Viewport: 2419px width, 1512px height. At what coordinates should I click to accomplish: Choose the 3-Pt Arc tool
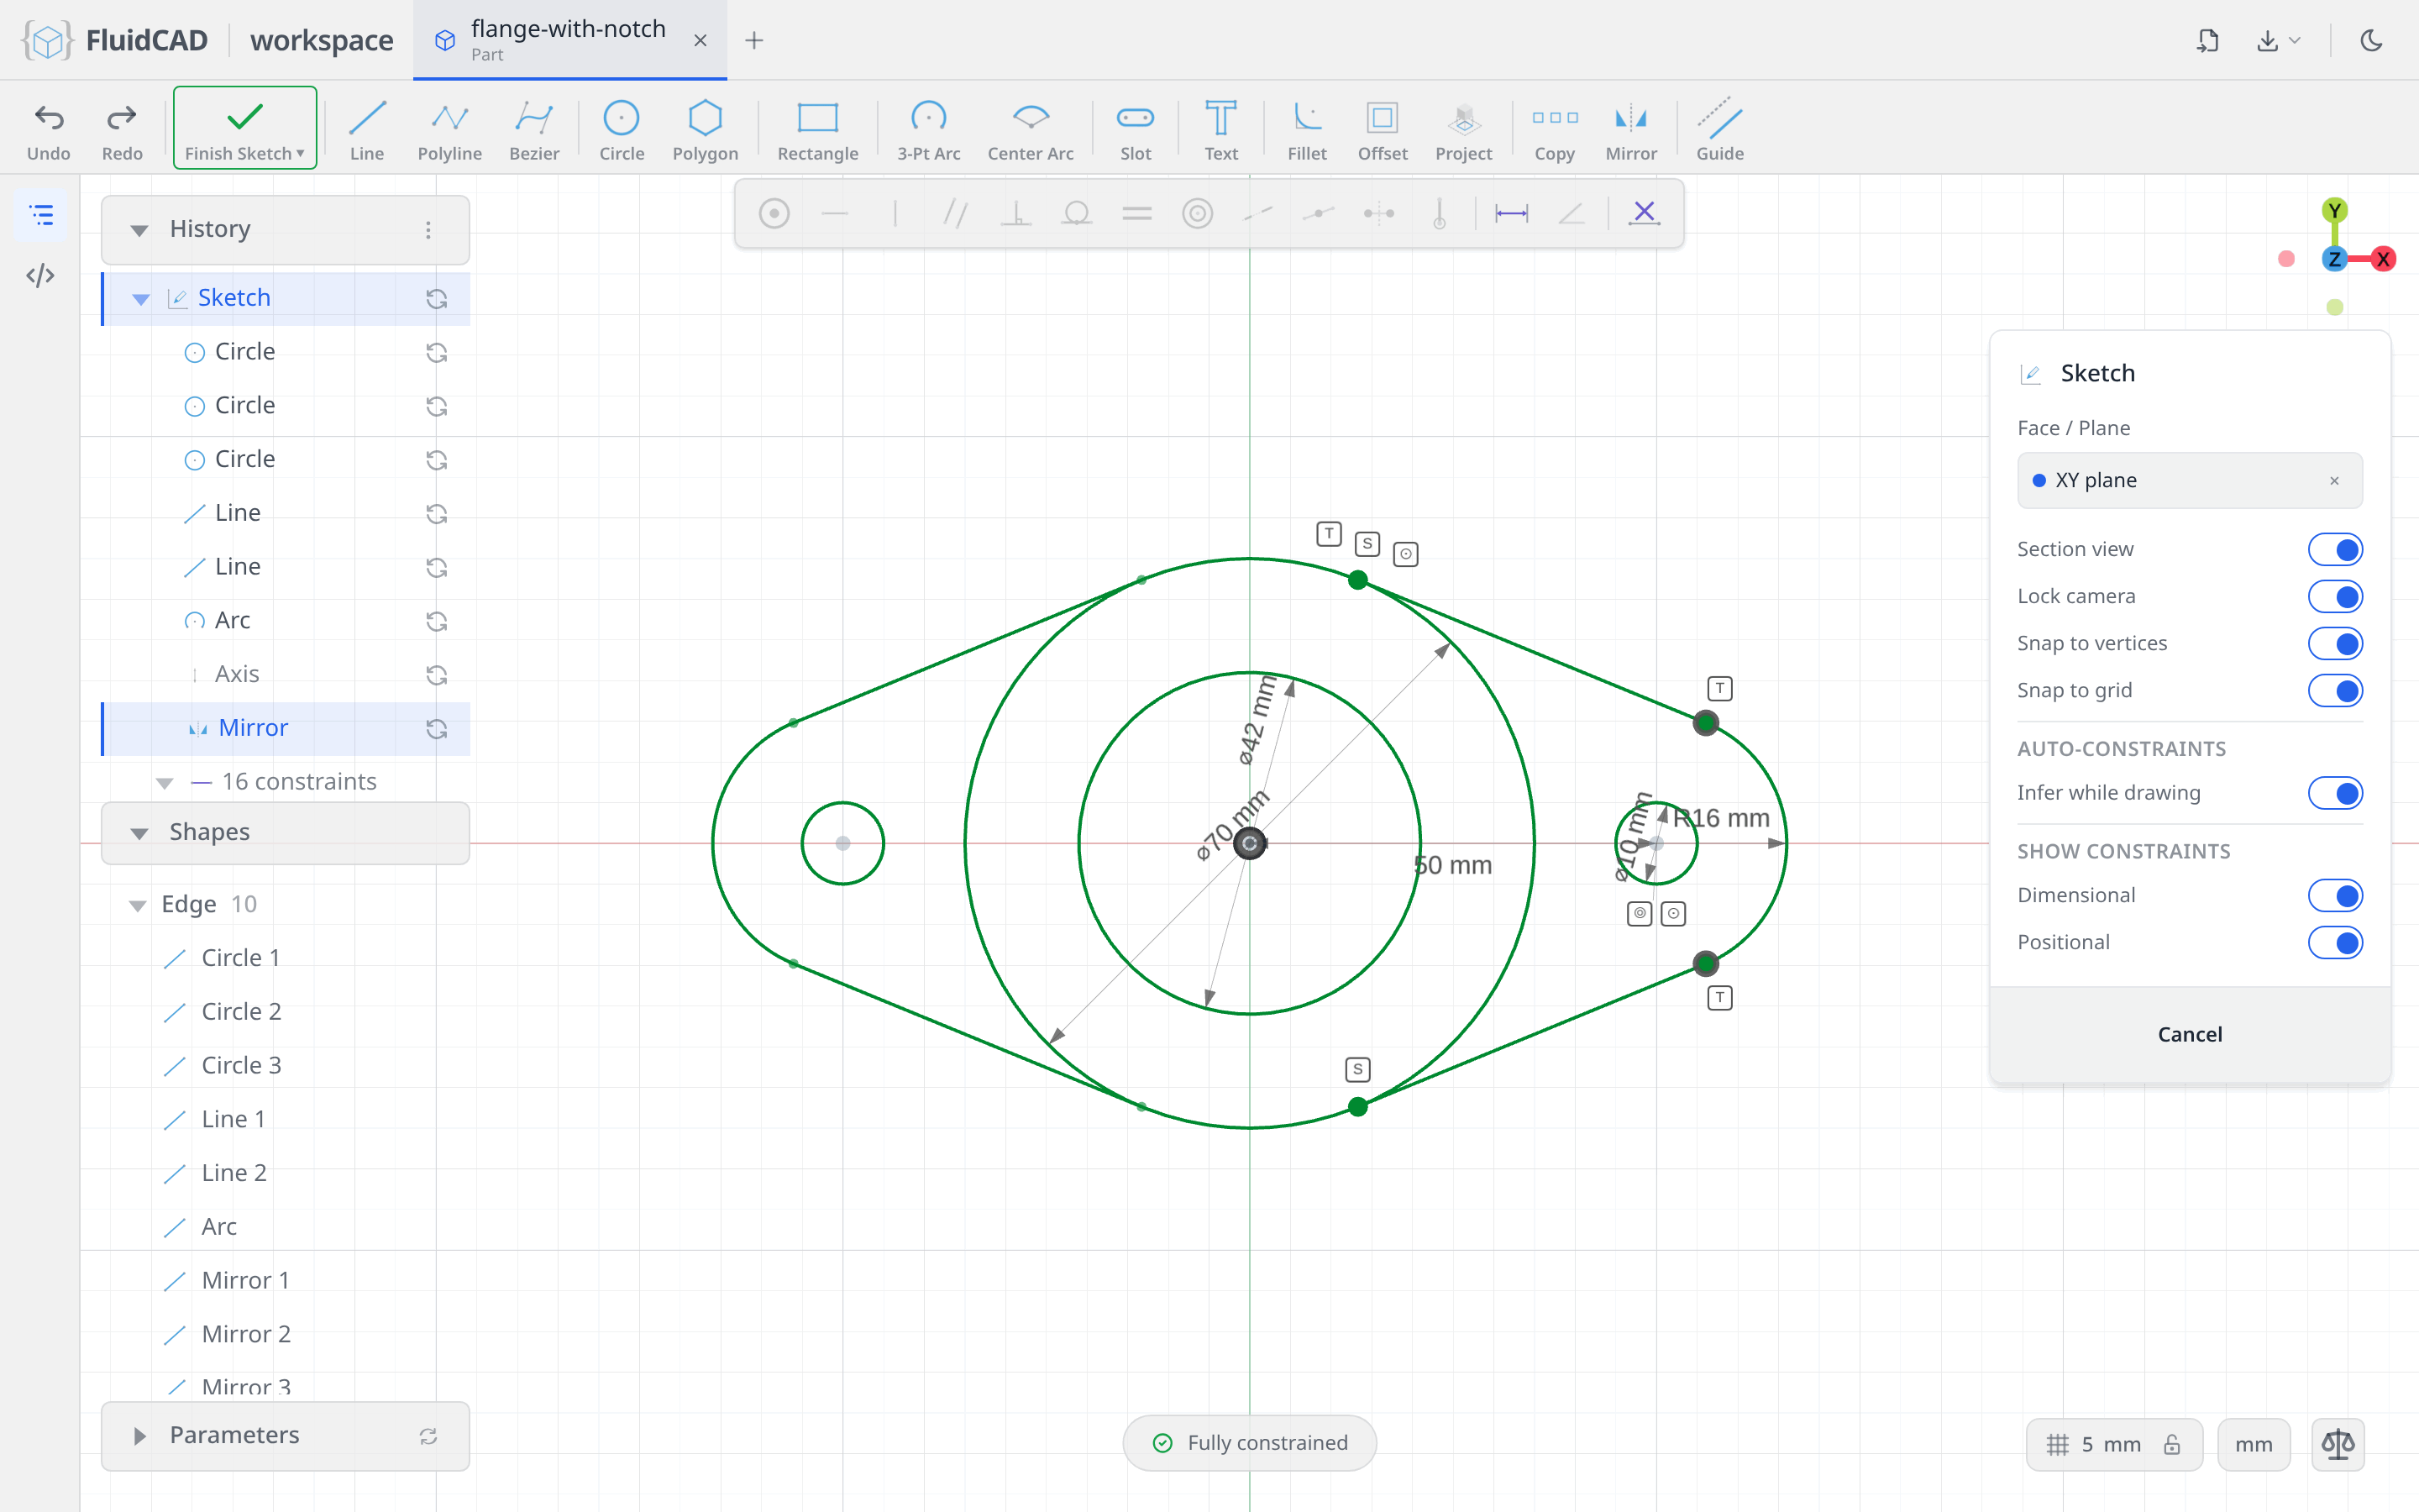(x=927, y=129)
